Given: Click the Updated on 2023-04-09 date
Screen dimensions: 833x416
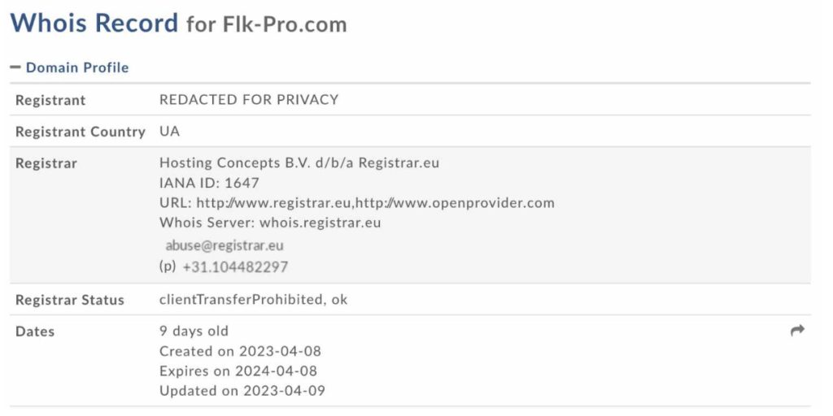Looking at the screenshot, I should [x=242, y=391].
